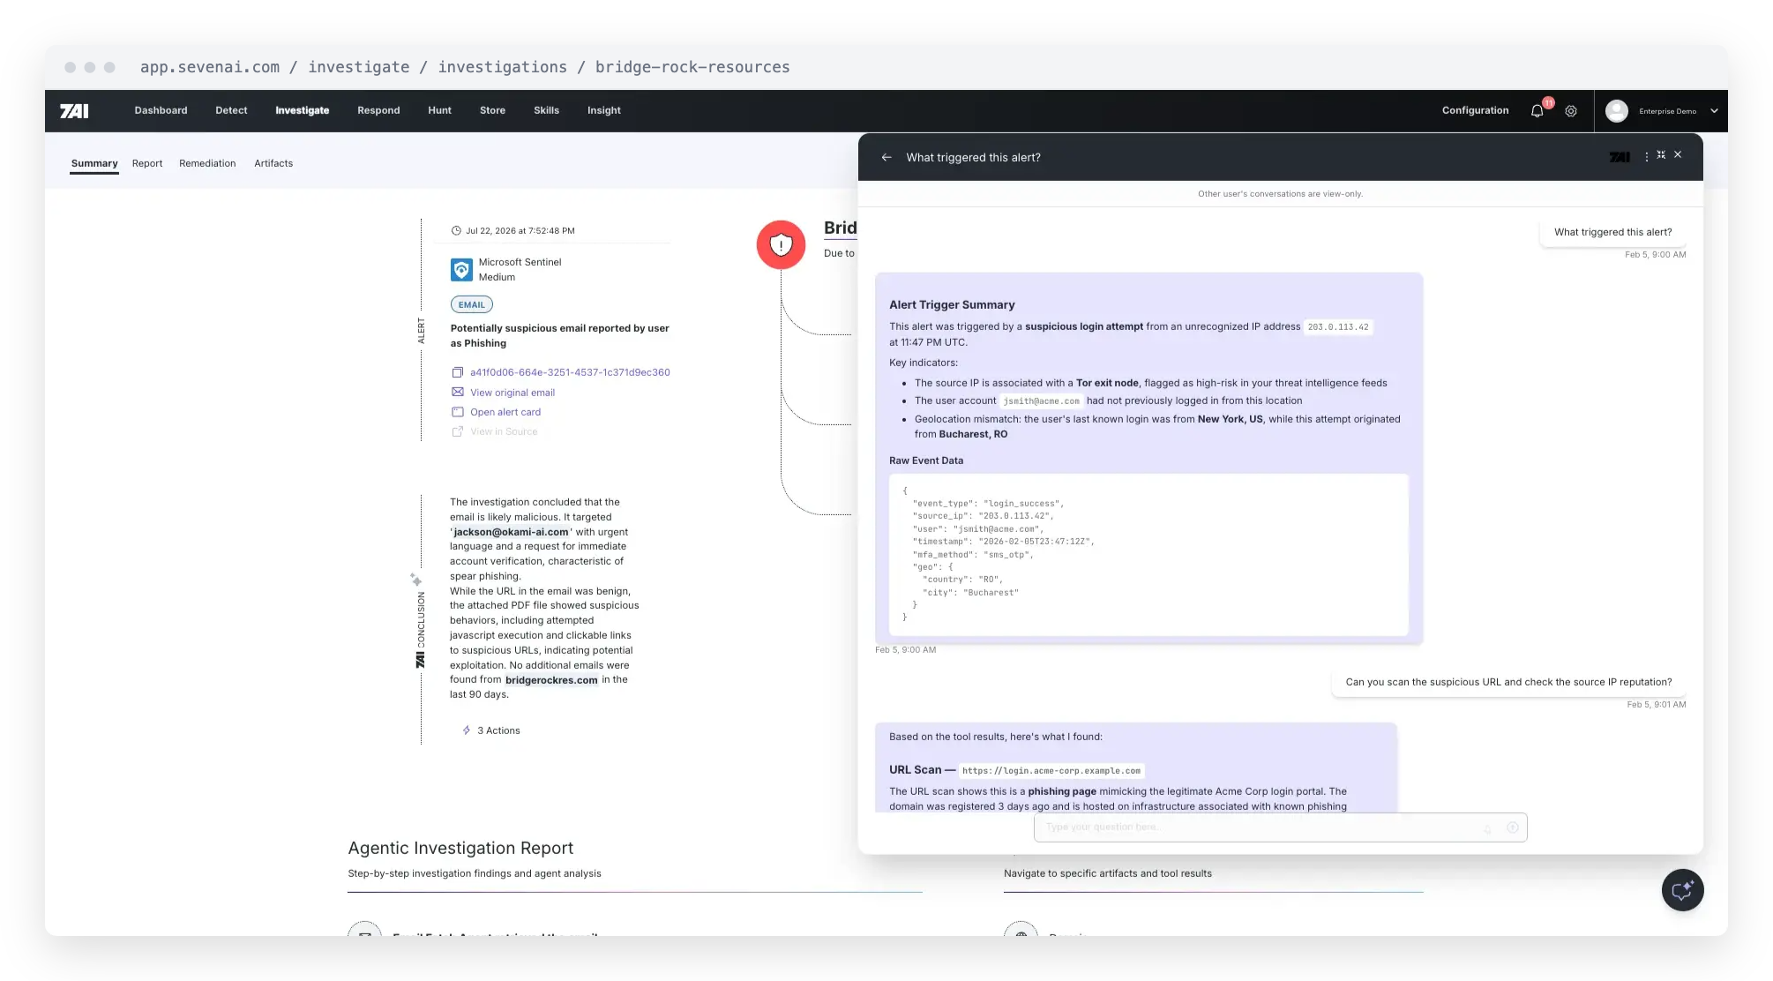Click the Enterprise Demo user avatar
Screen dimensions: 1773x981
(x=1617, y=111)
